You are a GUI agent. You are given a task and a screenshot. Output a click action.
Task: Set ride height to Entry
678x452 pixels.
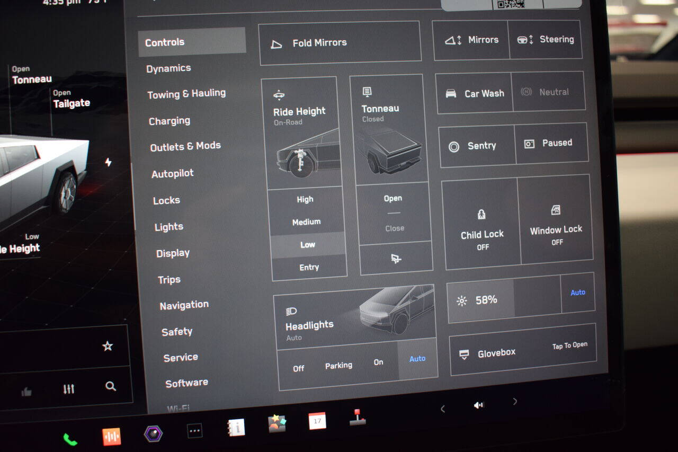click(x=309, y=268)
